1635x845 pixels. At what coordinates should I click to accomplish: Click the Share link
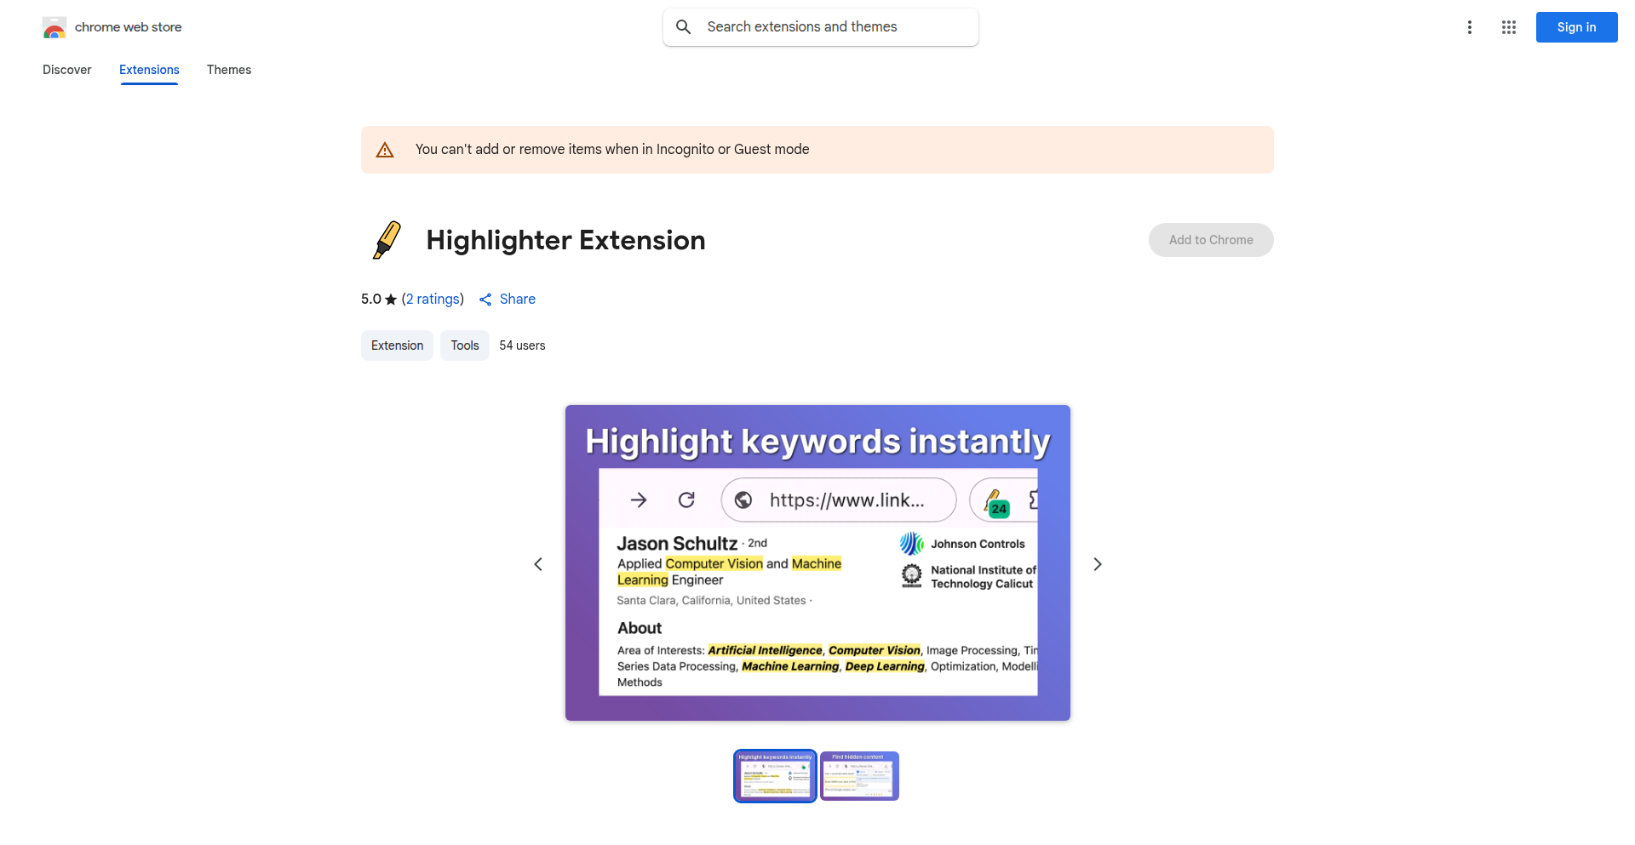coord(518,300)
